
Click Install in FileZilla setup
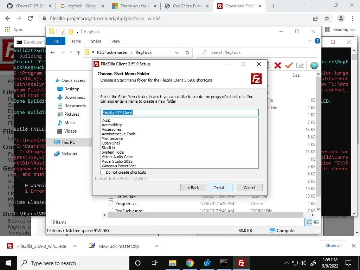tap(219, 188)
